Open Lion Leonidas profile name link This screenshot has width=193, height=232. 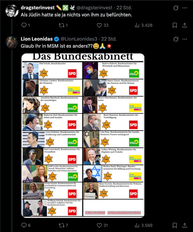pyautogui.click(x=37, y=39)
